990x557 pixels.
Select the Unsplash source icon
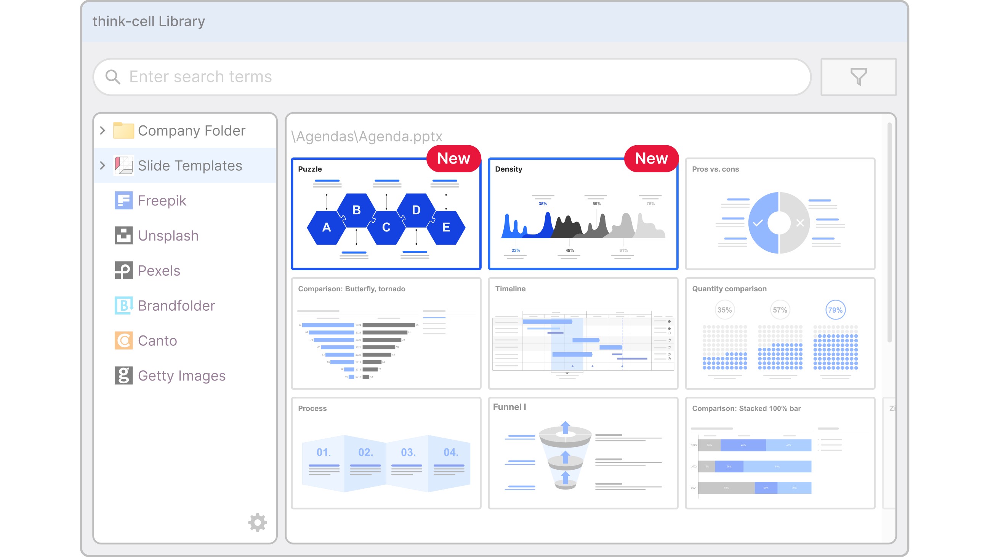[x=123, y=235]
